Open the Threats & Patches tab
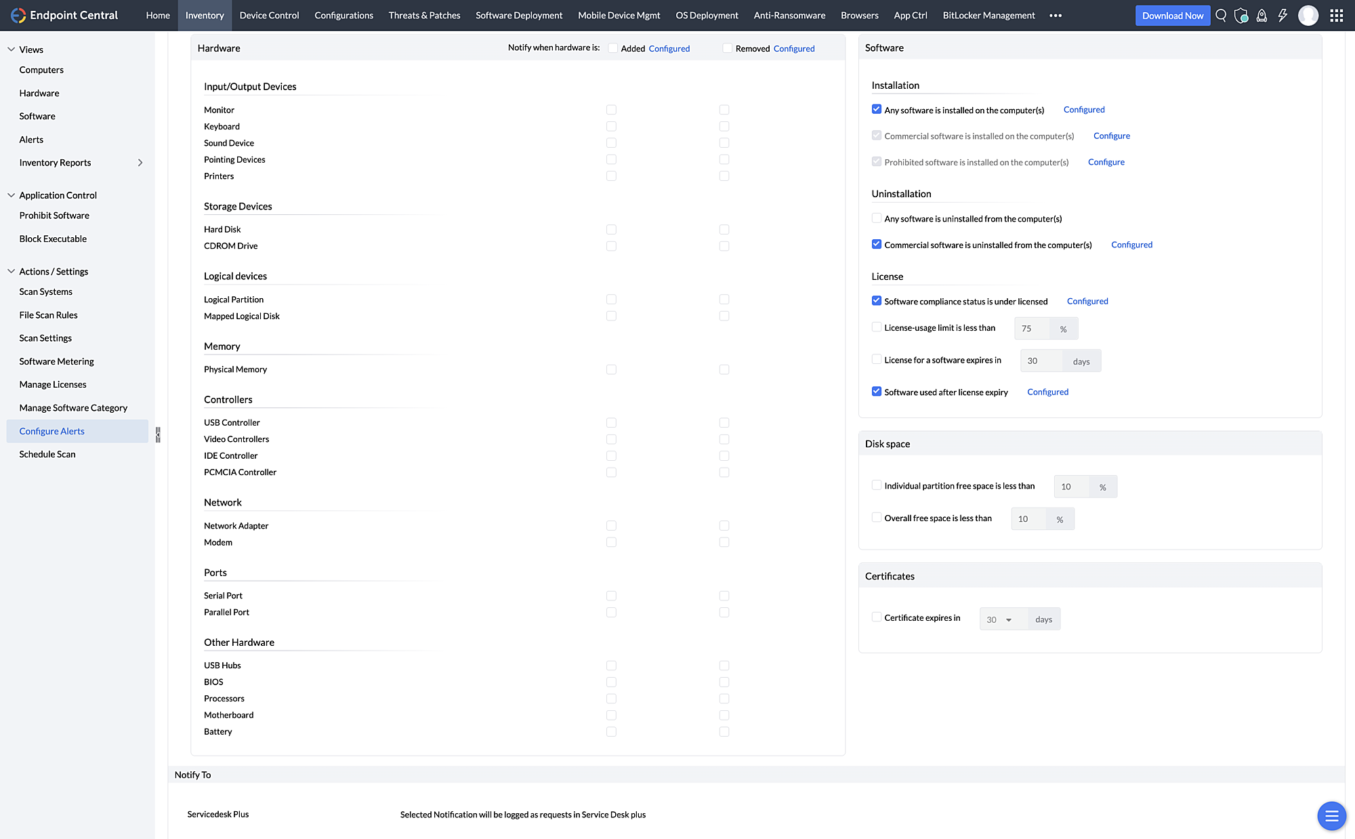1355x839 pixels. pos(424,15)
